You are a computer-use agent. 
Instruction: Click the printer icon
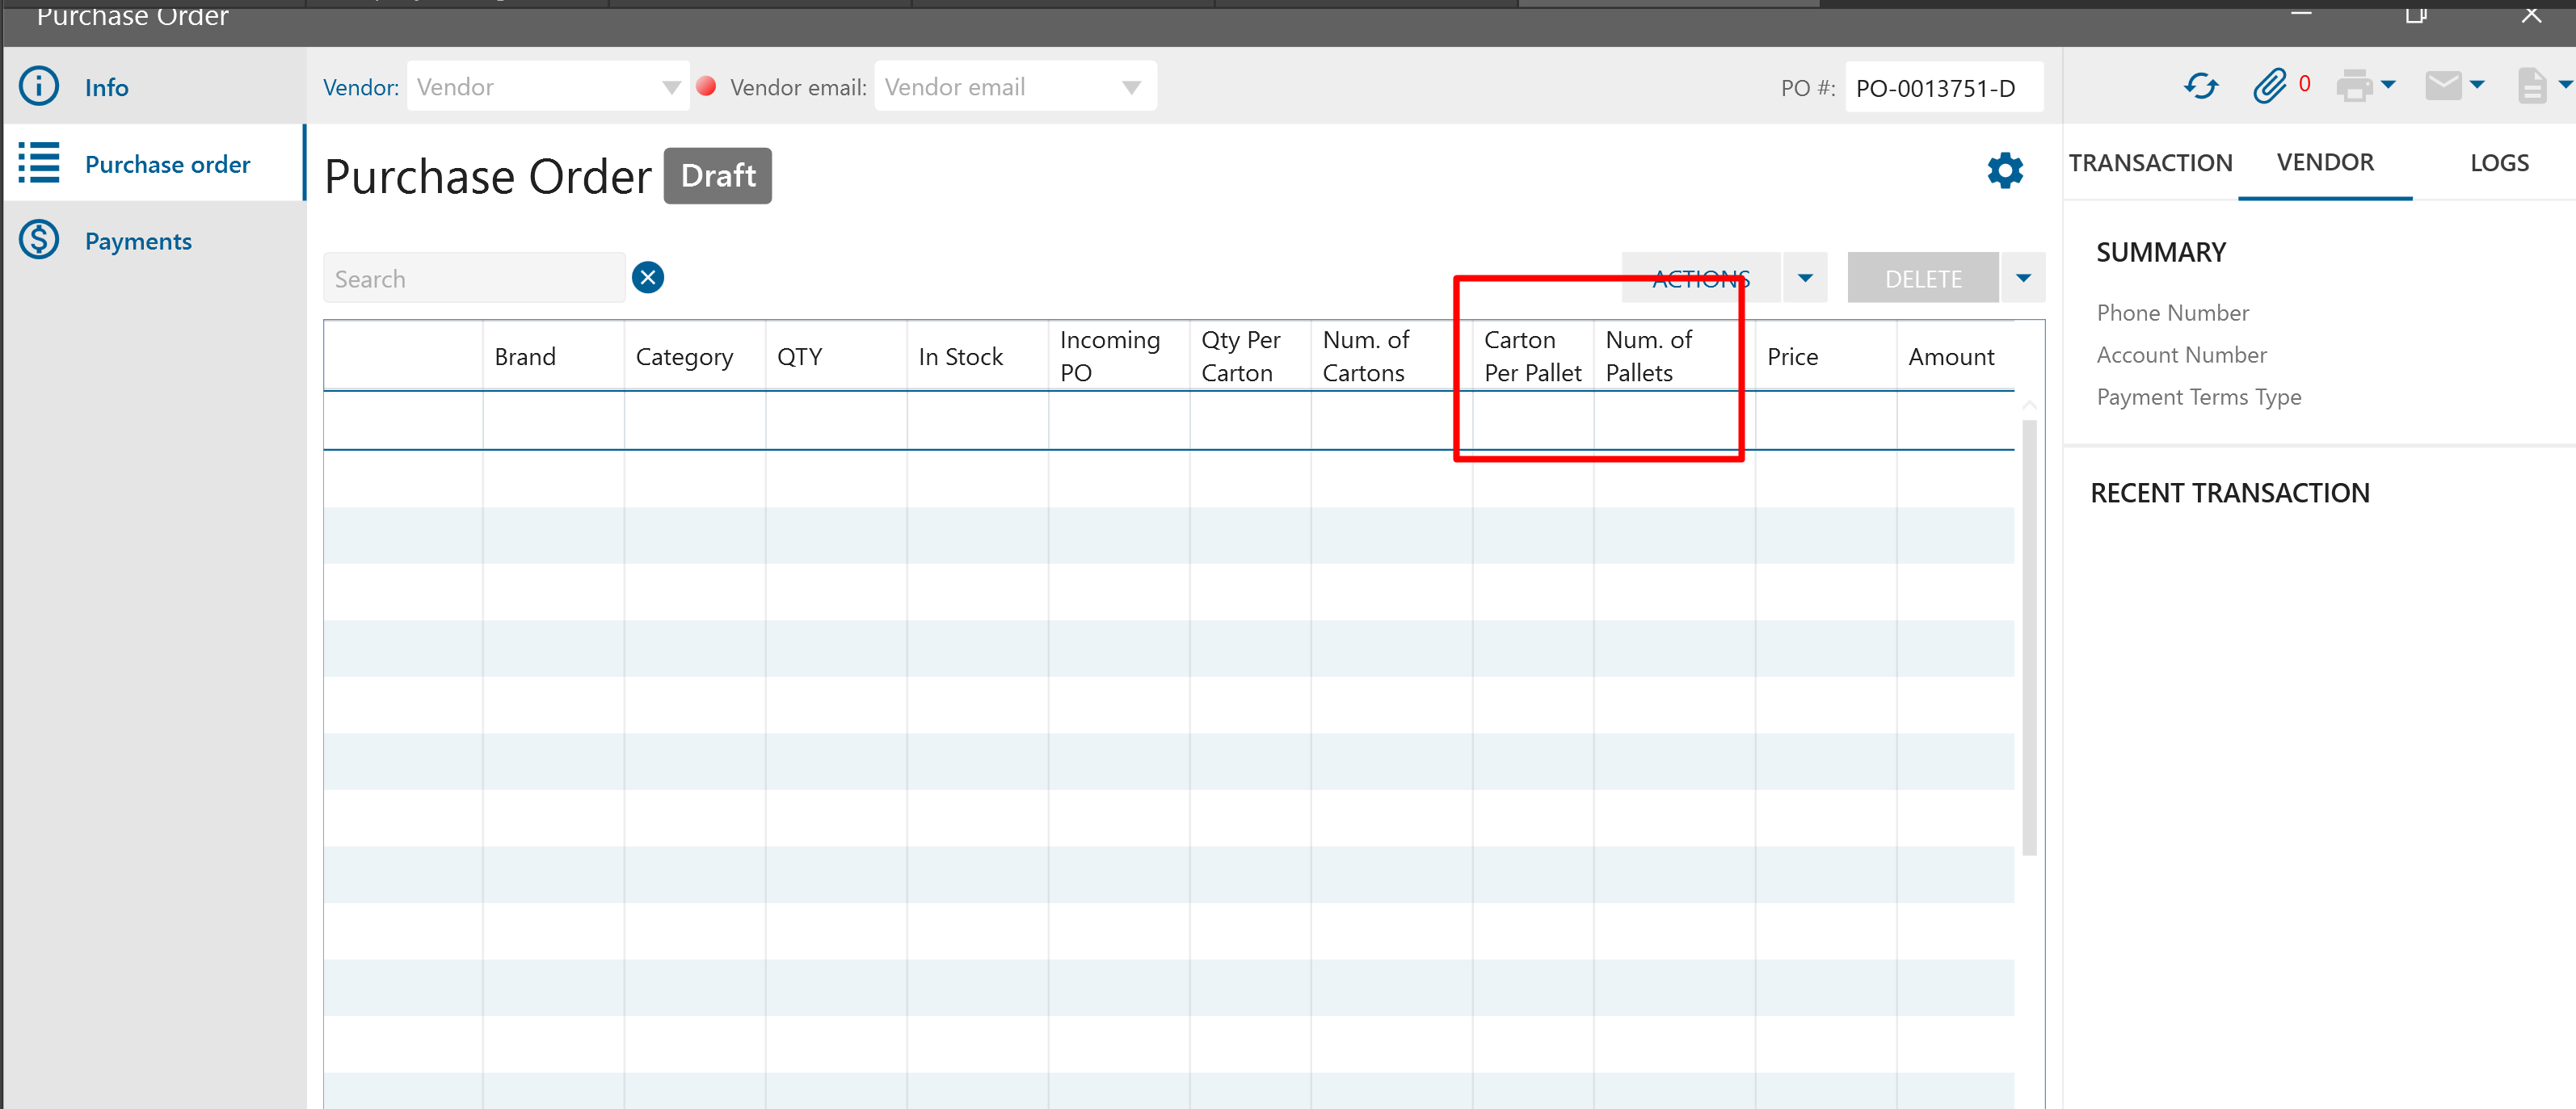(x=2354, y=87)
